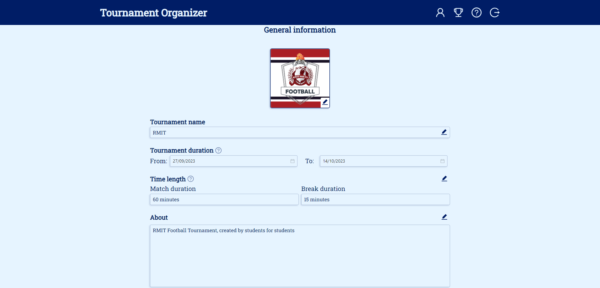Click the Tournament name field containing RMIT
Screen dimensions: 600x288
[x=300, y=132]
